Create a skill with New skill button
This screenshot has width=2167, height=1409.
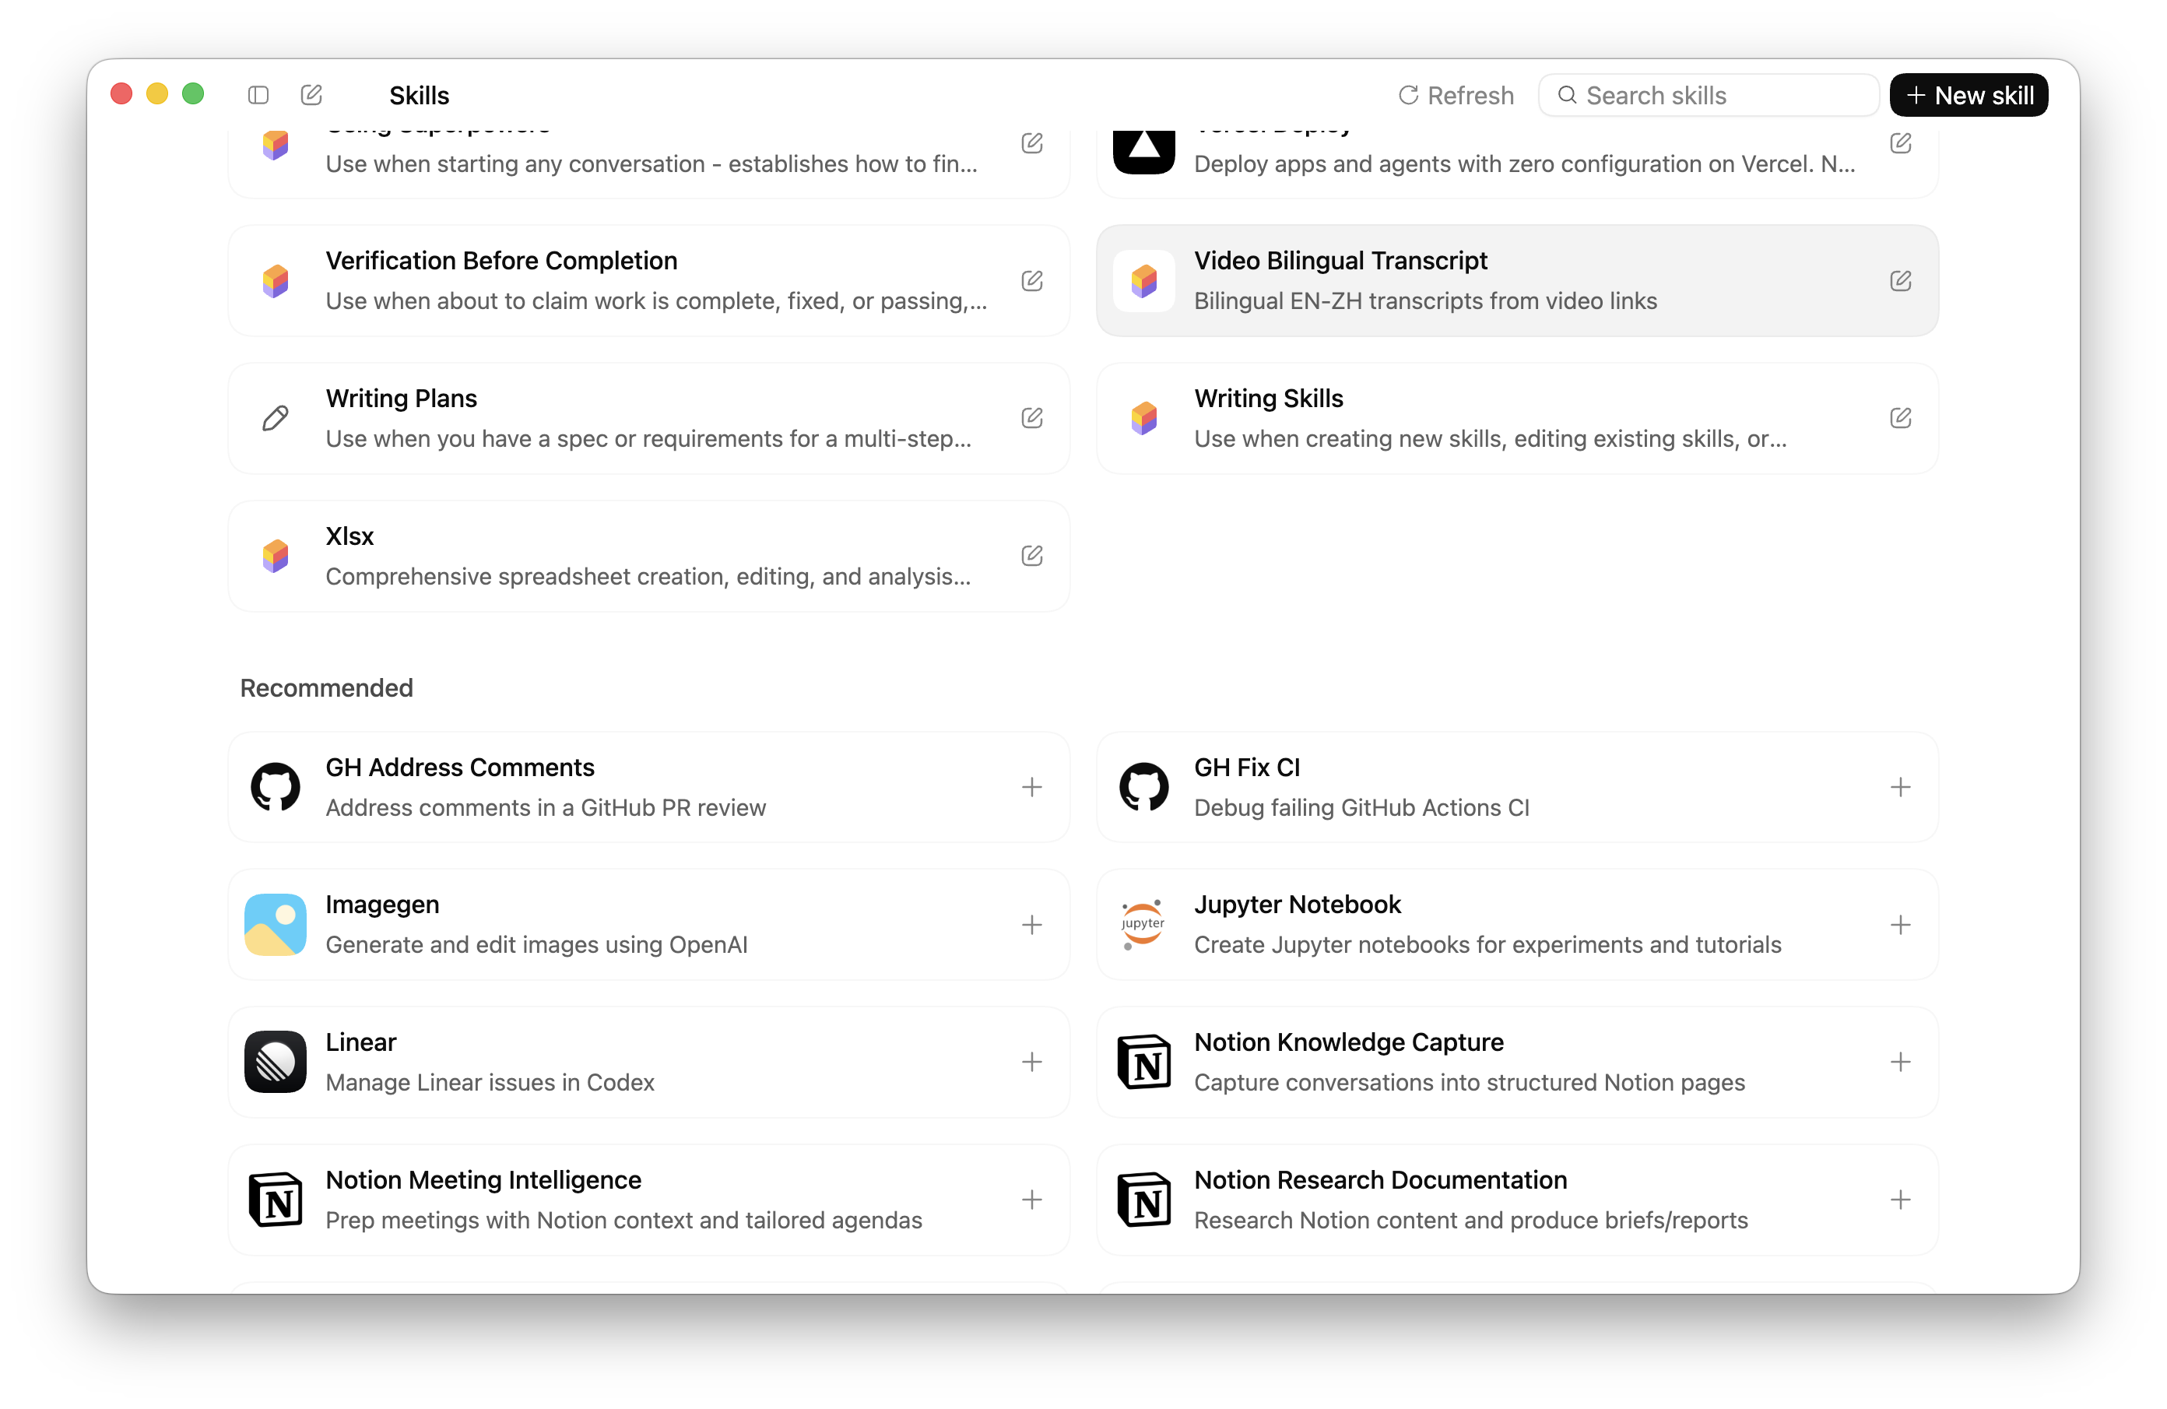[x=1969, y=95]
